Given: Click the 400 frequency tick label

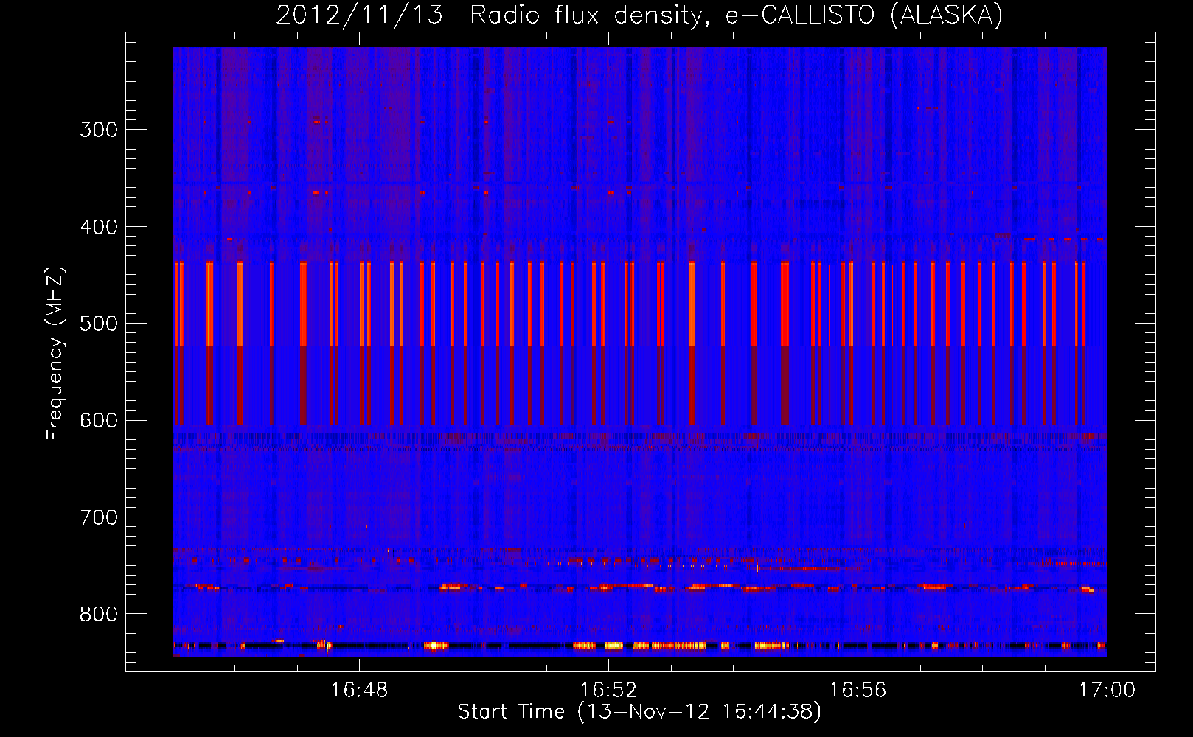Looking at the screenshot, I should 99,227.
